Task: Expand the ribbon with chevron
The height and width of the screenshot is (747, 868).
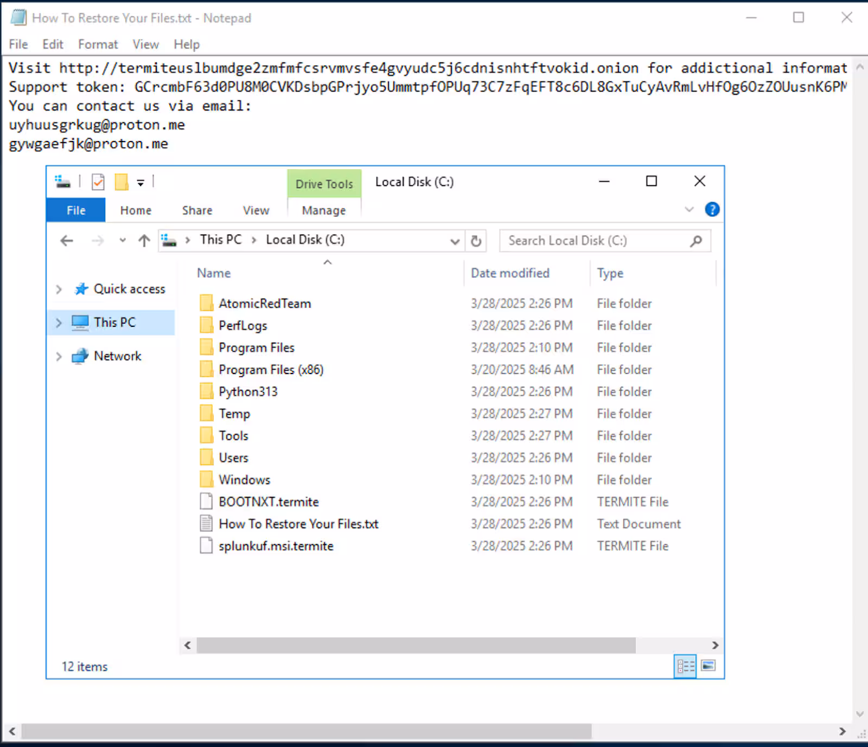Action: pyautogui.click(x=689, y=209)
